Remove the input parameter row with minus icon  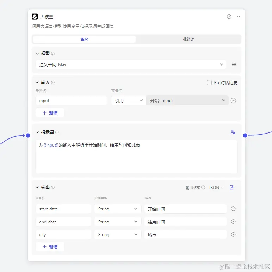(233, 100)
